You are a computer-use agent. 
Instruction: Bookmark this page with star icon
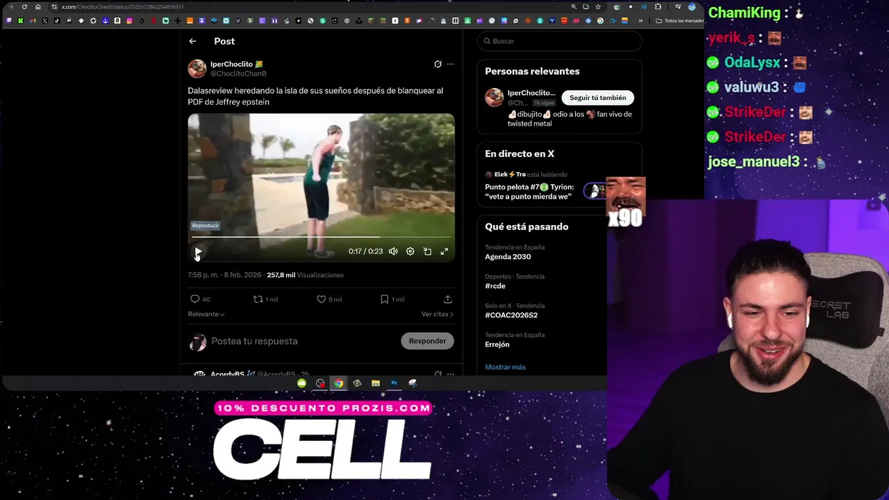pos(598,7)
